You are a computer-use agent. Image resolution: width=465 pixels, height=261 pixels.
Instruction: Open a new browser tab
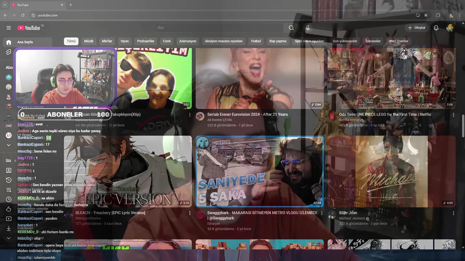pyautogui.click(x=70, y=5)
